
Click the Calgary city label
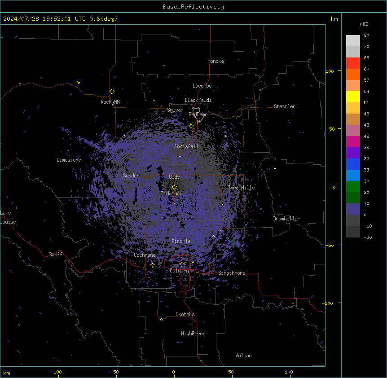pyautogui.click(x=179, y=271)
